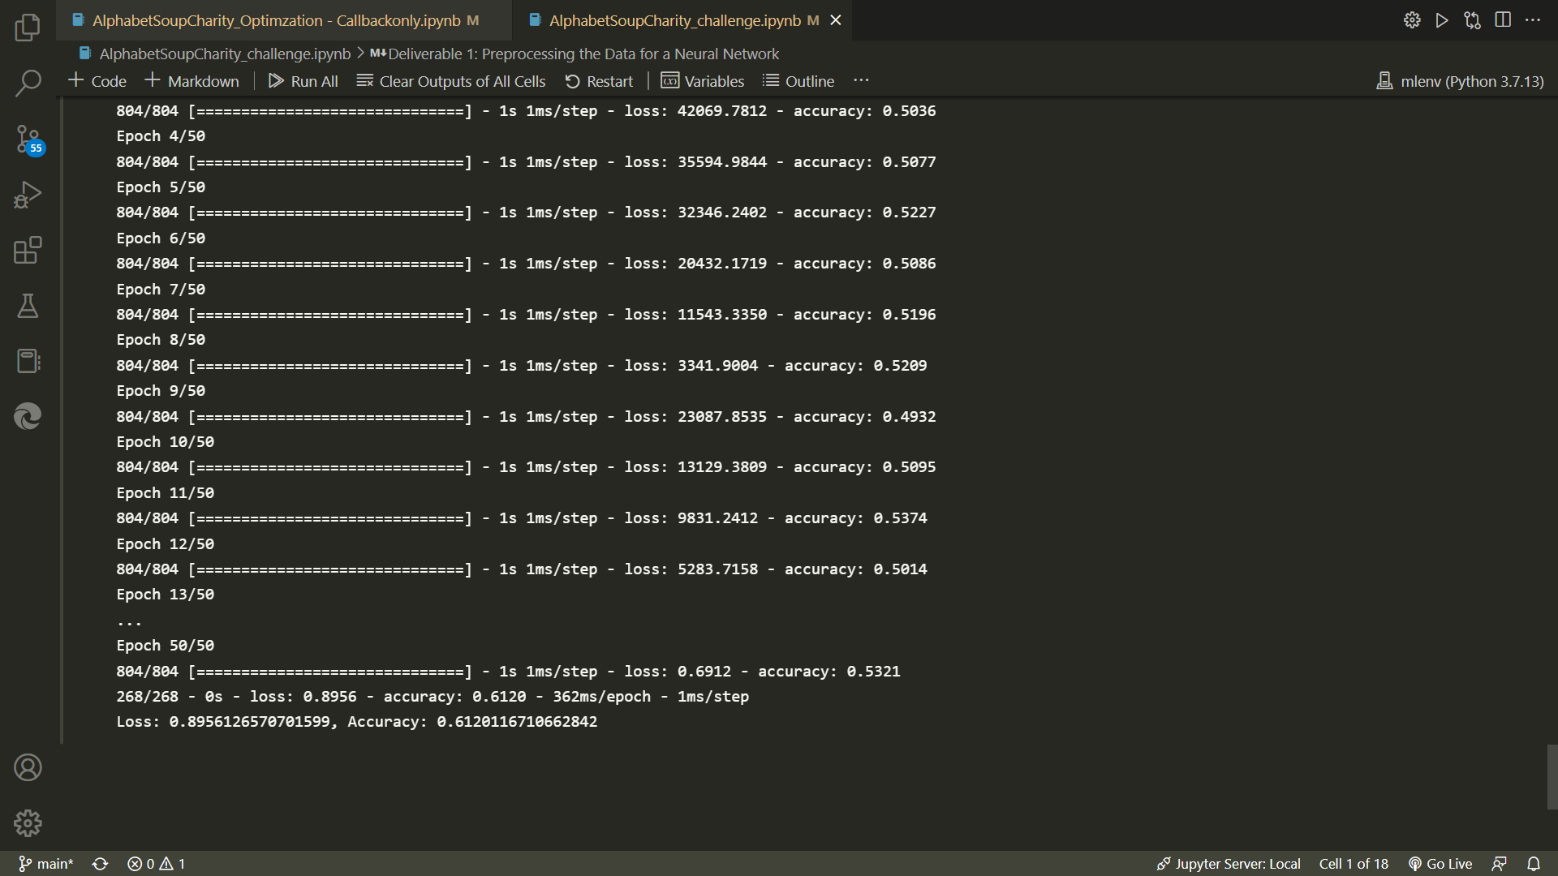Open the notebook toolbar More Actions ellipsis
Image resolution: width=1558 pixels, height=876 pixels.
coord(861,79)
